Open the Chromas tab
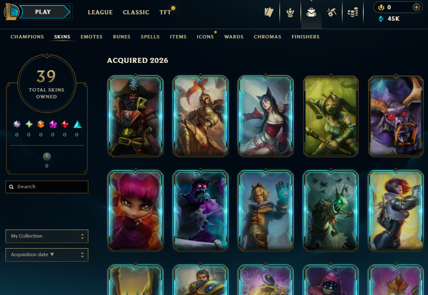Screen dimensions: 428x295 tap(267, 37)
